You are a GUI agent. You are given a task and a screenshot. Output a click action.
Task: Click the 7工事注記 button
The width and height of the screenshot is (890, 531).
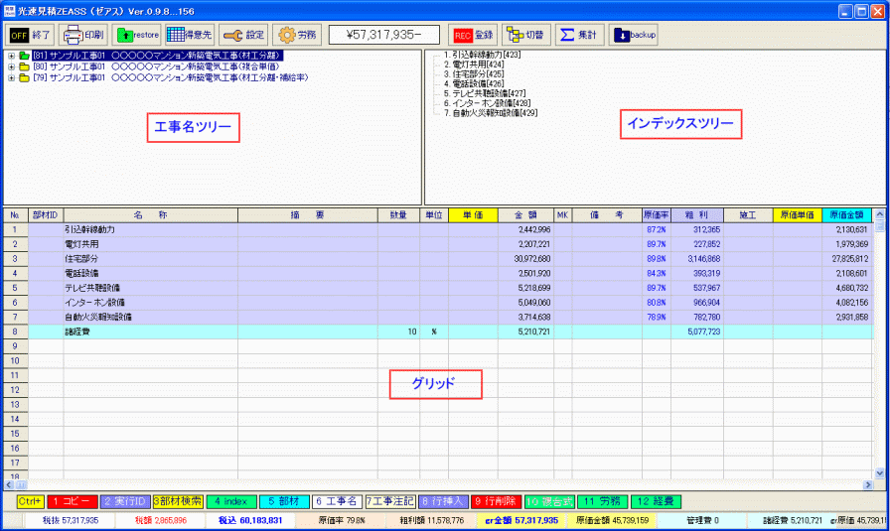[x=390, y=501]
